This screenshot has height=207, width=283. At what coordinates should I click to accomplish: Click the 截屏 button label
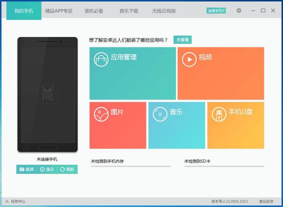[30, 169]
